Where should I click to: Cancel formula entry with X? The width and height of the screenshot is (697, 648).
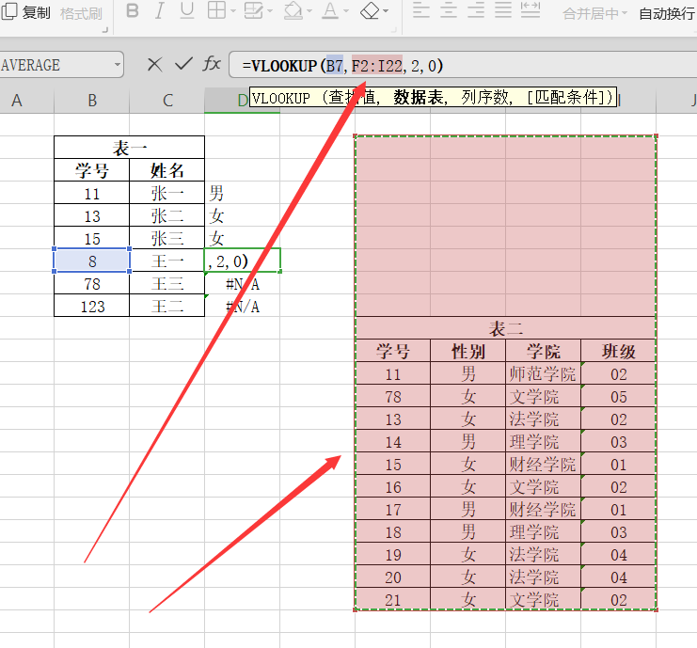154,65
